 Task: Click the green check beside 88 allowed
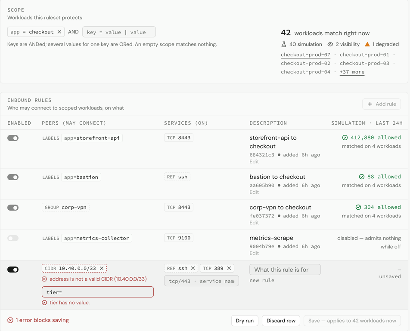tap(362, 177)
